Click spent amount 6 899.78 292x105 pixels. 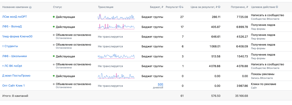[242, 27]
